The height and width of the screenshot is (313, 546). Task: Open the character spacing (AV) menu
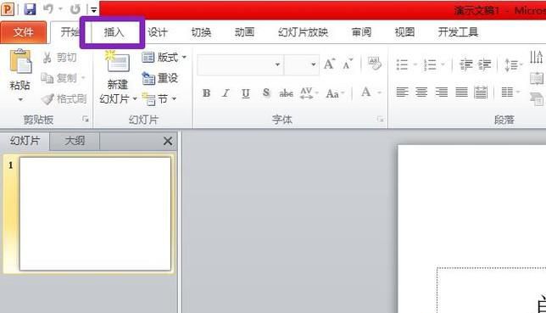[309, 93]
